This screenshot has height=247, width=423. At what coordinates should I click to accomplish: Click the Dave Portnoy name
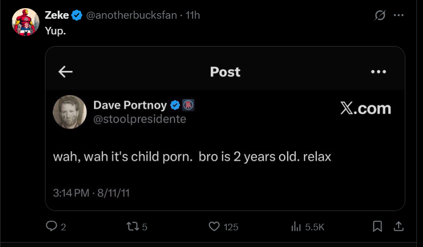[x=130, y=105]
